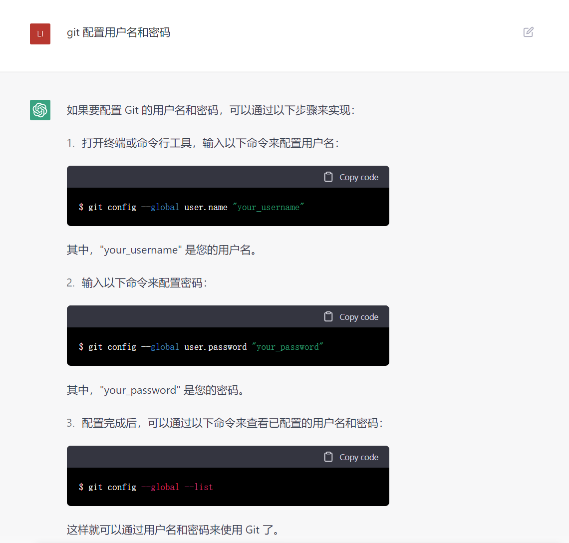Click the user prompt text about git 配置用户名和密码
The width and height of the screenshot is (569, 543).
pyautogui.click(x=118, y=32)
